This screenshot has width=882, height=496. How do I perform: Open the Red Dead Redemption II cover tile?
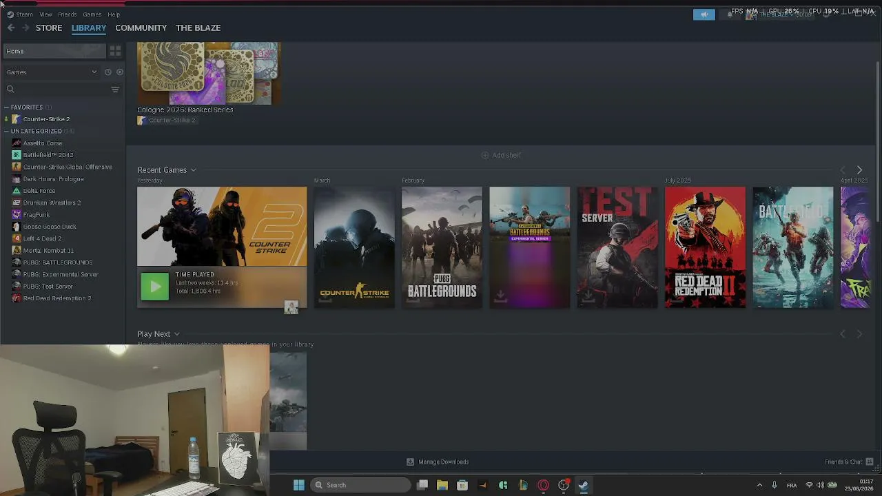pos(705,247)
